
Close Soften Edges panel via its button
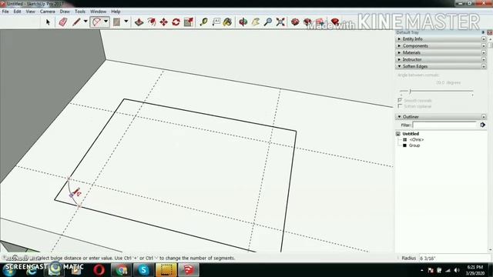(484, 67)
